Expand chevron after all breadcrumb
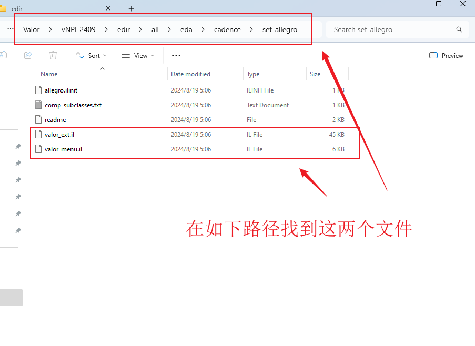Screen dimensions: 475x346 coord(169,29)
